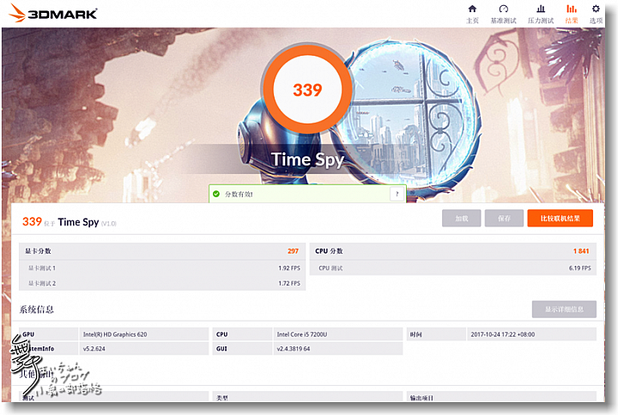The image size is (618, 415).
Task: Click the Time Spy title on banner
Action: click(308, 159)
